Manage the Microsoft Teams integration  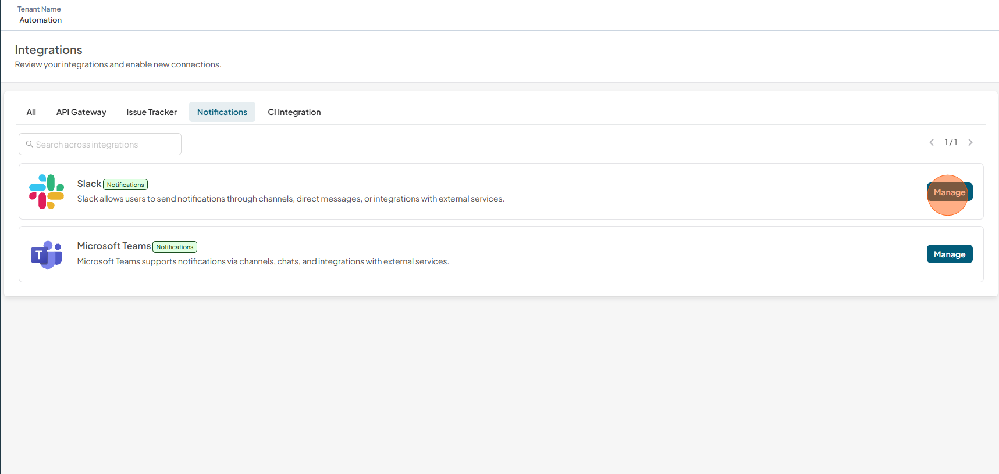(x=950, y=254)
